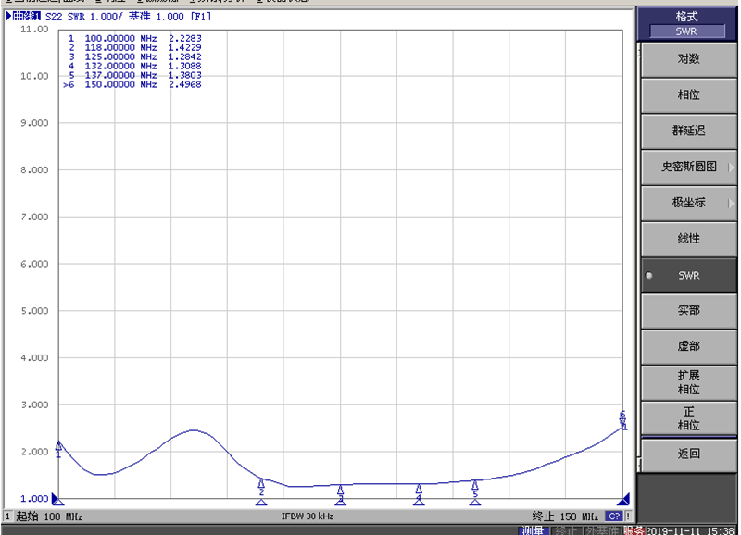
Task: Select the SWR format option
Action: (x=688, y=275)
